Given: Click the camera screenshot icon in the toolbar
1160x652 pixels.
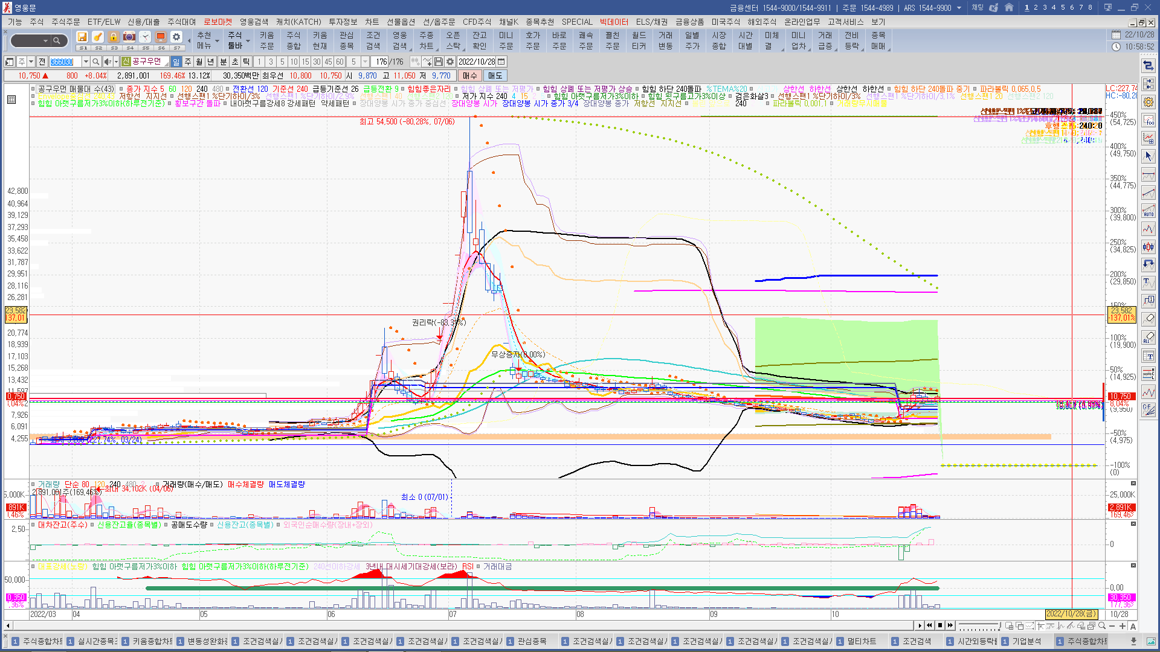Looking at the screenshot, I should (x=129, y=37).
